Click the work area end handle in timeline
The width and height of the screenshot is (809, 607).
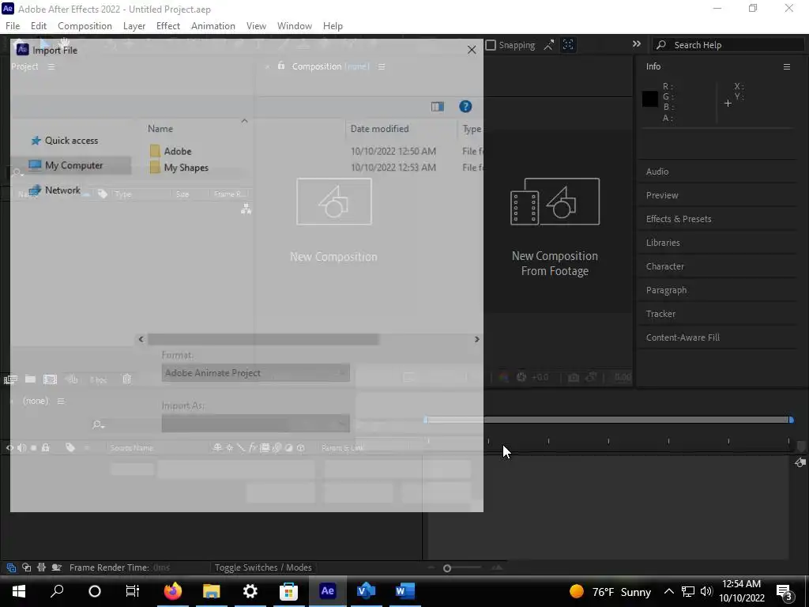[791, 420]
